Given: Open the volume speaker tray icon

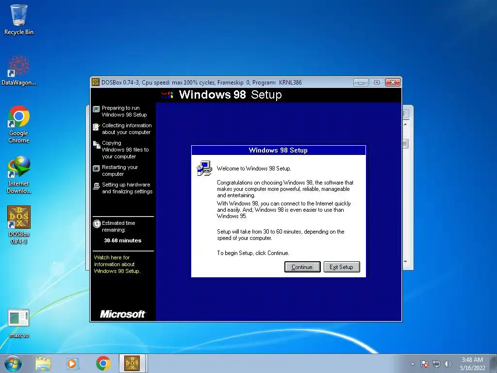Looking at the screenshot, I should pos(448,364).
